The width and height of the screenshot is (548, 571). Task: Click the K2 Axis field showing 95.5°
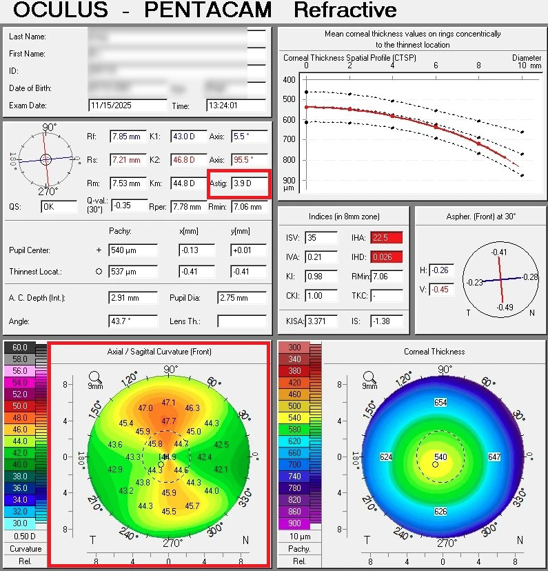(250, 160)
